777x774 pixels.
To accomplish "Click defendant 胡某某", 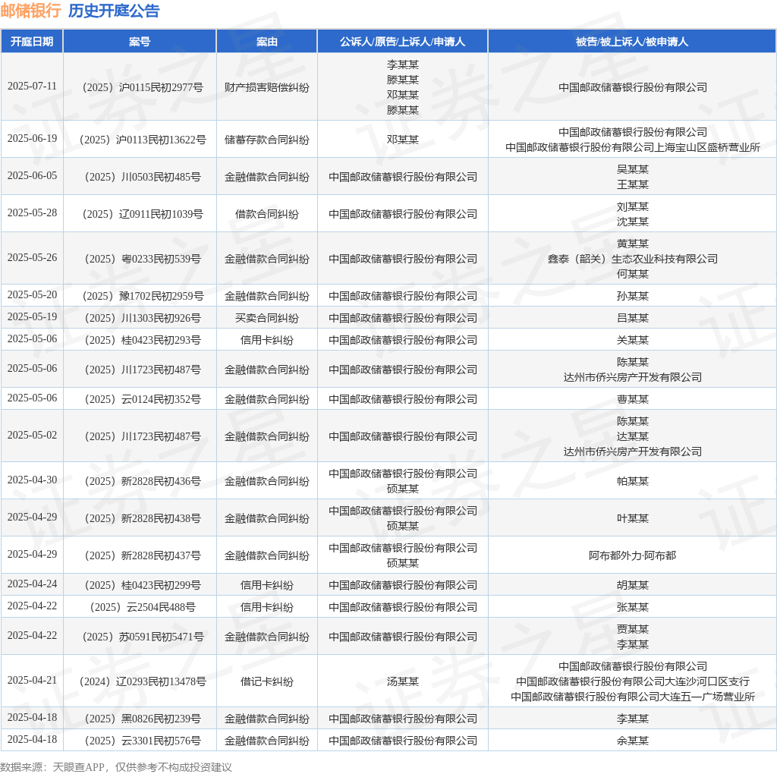I will 632,585.
